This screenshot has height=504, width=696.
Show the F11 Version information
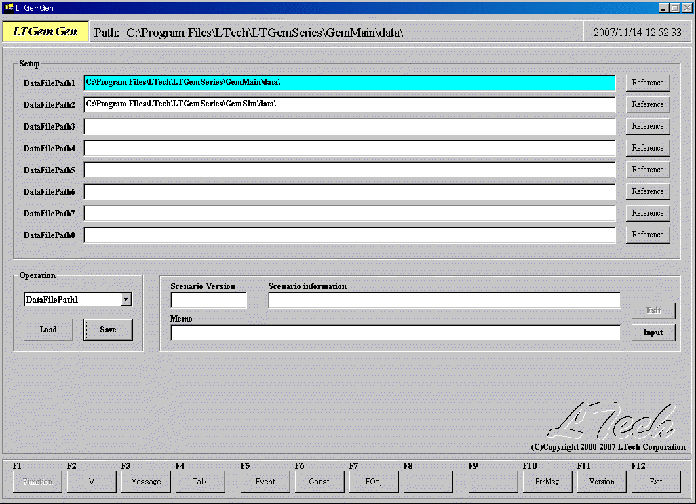tap(602, 482)
